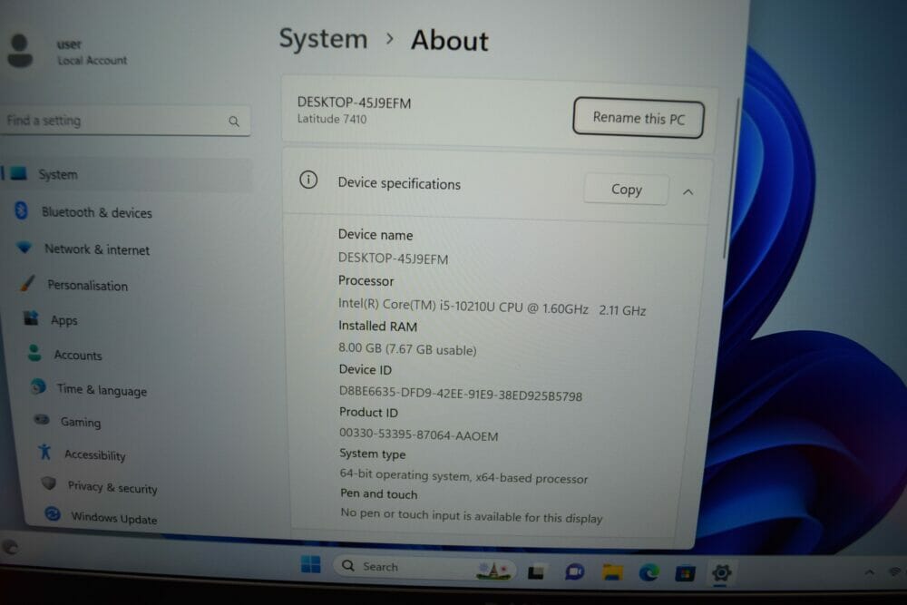The height and width of the screenshot is (605, 907).
Task: Open File Explorer from taskbar
Action: pyautogui.click(x=612, y=572)
